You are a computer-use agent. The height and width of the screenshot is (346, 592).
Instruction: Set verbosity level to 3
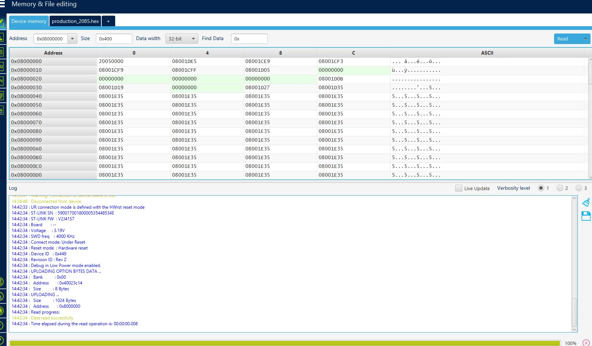[x=579, y=188]
